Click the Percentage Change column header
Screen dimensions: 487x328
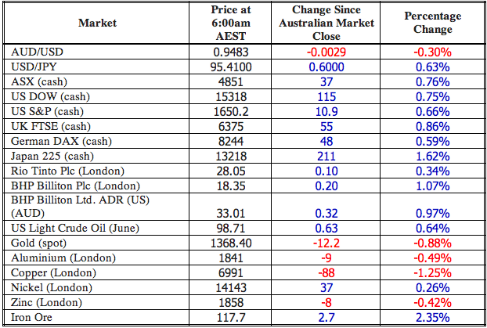[432, 23]
